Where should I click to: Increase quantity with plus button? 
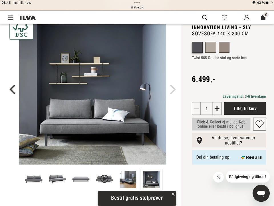pos(217,108)
